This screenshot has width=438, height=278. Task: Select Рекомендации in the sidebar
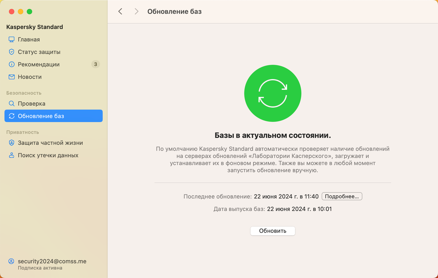point(53,64)
